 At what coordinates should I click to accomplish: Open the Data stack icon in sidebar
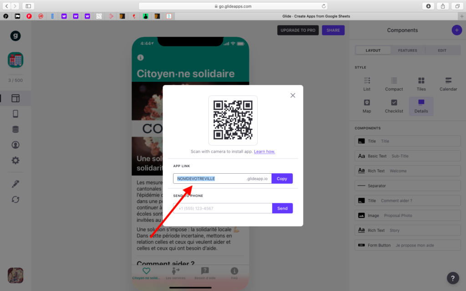click(15, 129)
